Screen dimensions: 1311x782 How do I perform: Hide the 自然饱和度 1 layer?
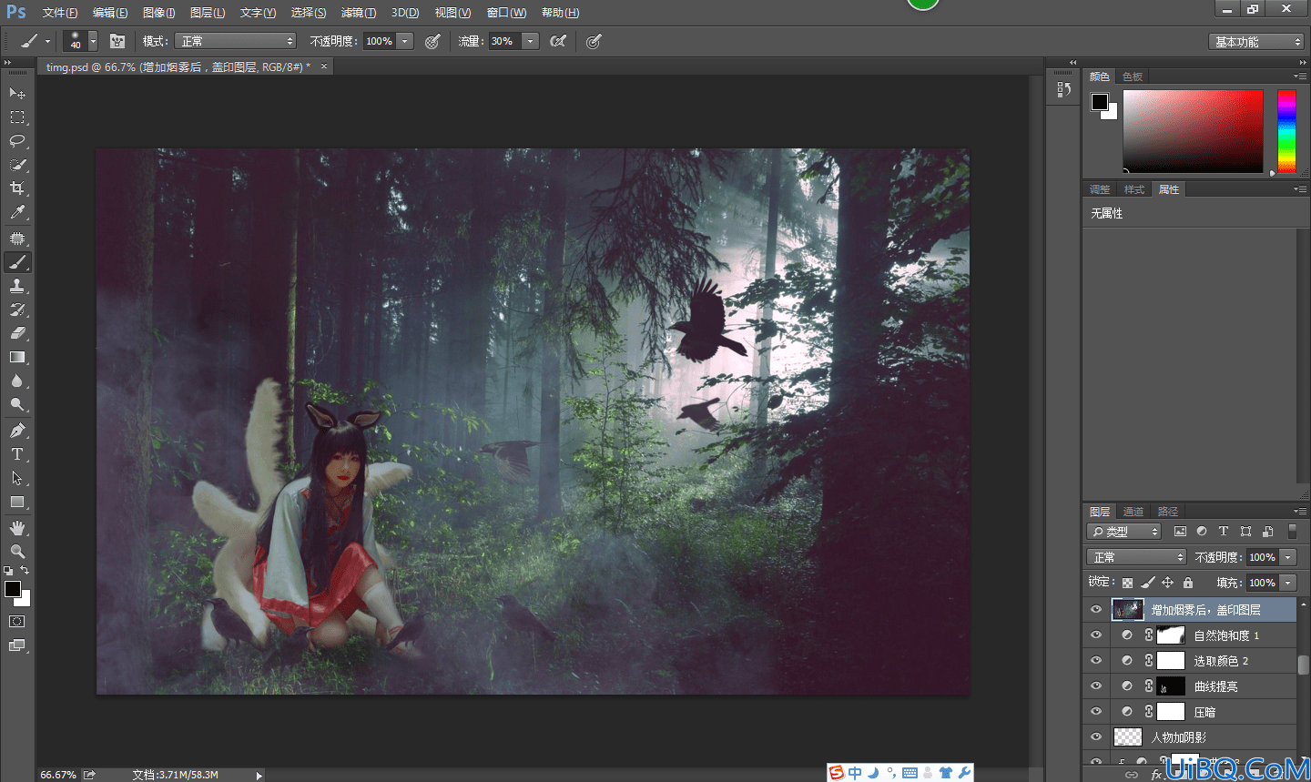pyautogui.click(x=1096, y=635)
